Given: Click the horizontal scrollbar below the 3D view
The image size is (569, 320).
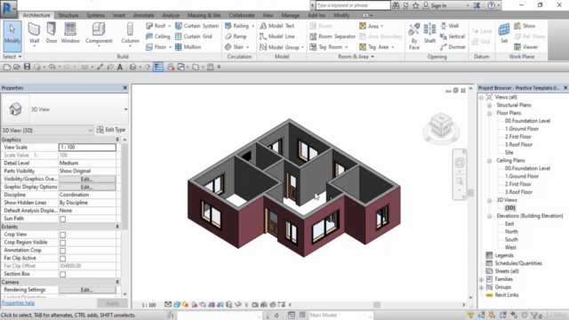Looking at the screenshot, I should (x=377, y=305).
